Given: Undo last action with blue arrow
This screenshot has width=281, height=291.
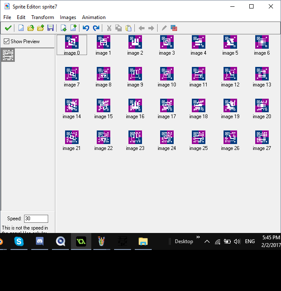Looking at the screenshot, I should (x=86, y=28).
